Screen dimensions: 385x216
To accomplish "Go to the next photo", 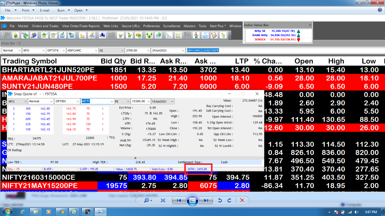I will pyautogui.click(x=206, y=200).
